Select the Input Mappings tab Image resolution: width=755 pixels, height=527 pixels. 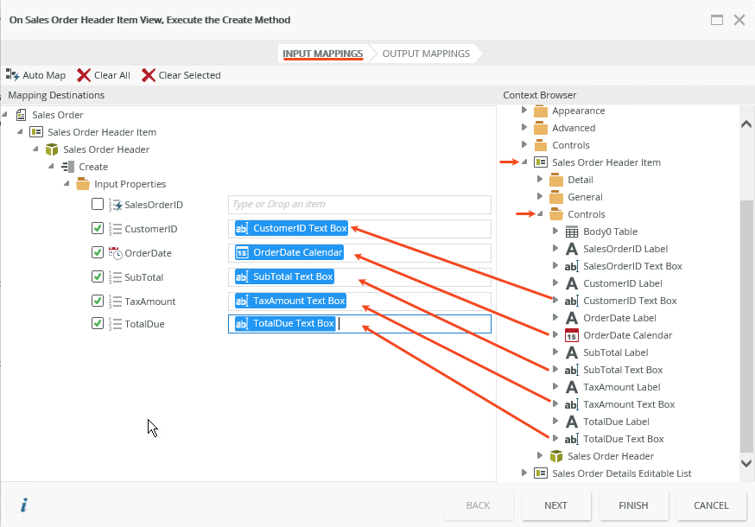(322, 54)
